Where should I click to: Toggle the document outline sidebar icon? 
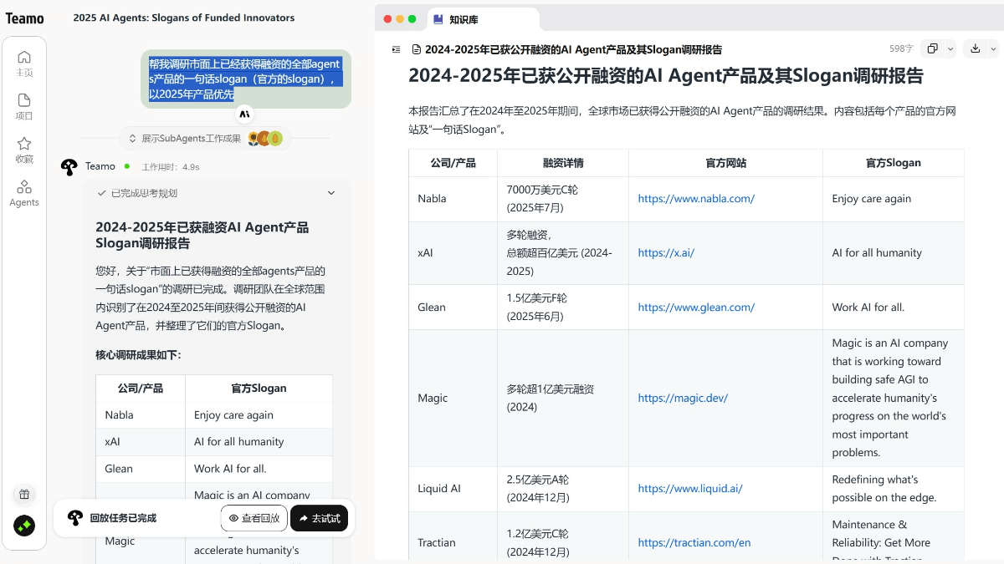tap(396, 49)
